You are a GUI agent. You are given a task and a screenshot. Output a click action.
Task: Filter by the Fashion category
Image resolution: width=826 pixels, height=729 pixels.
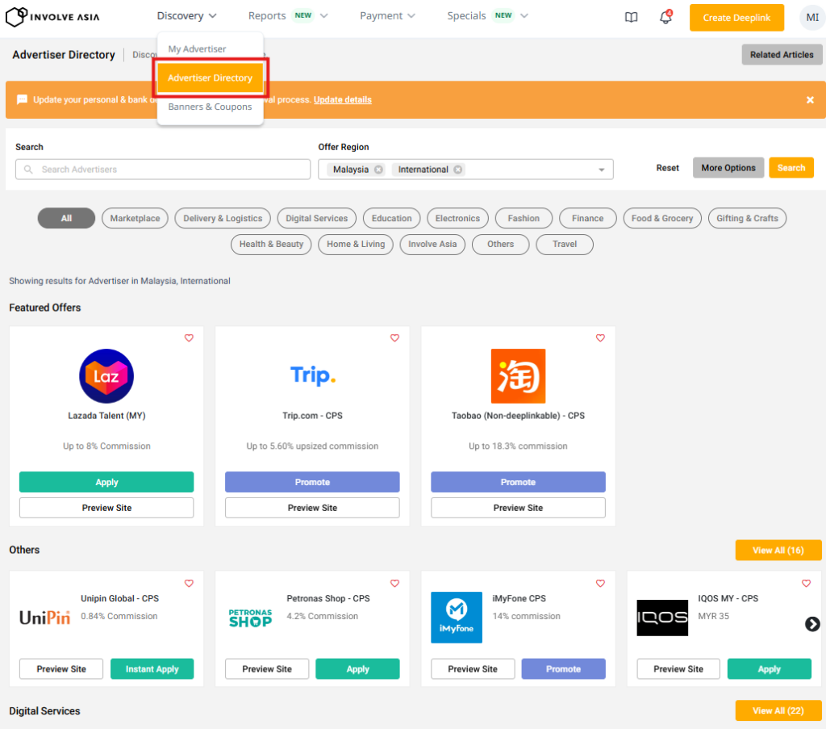pyautogui.click(x=524, y=218)
